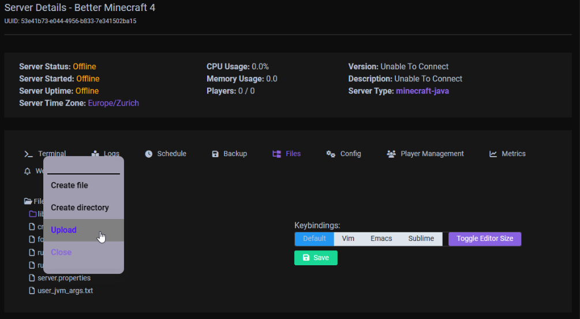Choose Sublime keybinding mode

(421, 239)
